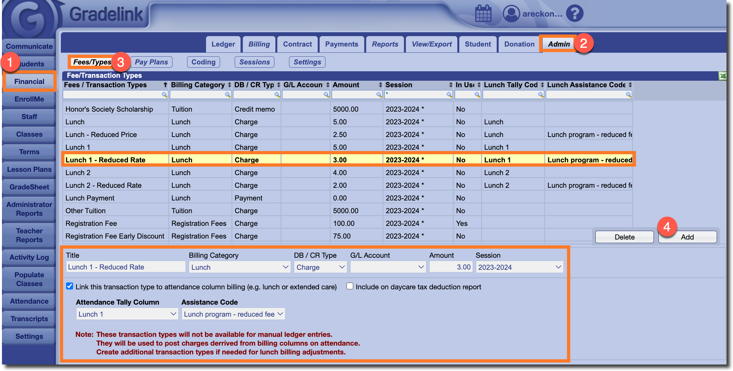Viewport: 733px width, 371px height.
Task: Sort by G/L Account column arrows
Action: [x=328, y=85]
